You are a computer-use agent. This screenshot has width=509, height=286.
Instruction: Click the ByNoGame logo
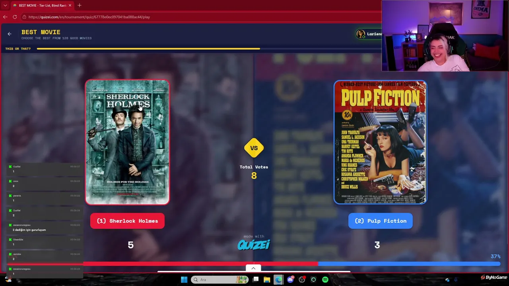[x=494, y=278]
